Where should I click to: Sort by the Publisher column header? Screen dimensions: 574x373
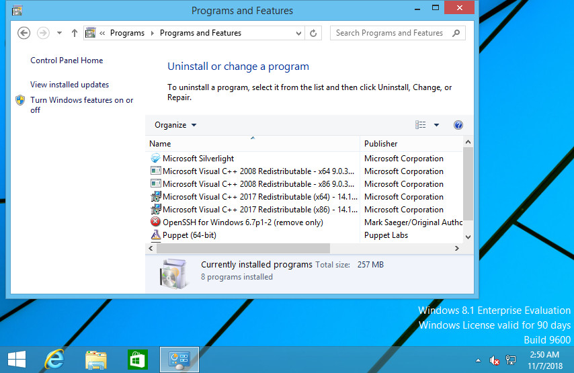[411, 144]
